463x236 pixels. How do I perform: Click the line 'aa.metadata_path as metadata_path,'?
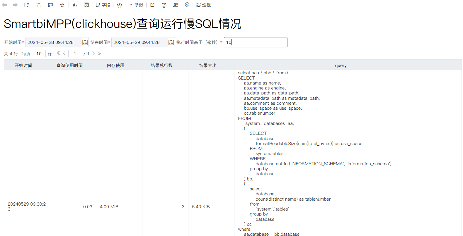coord(282,98)
